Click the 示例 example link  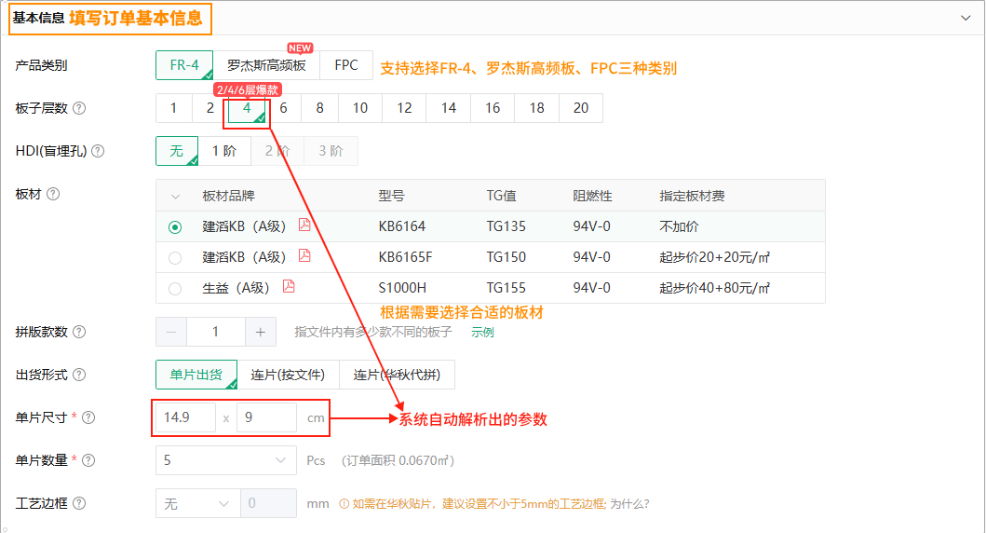point(482,332)
